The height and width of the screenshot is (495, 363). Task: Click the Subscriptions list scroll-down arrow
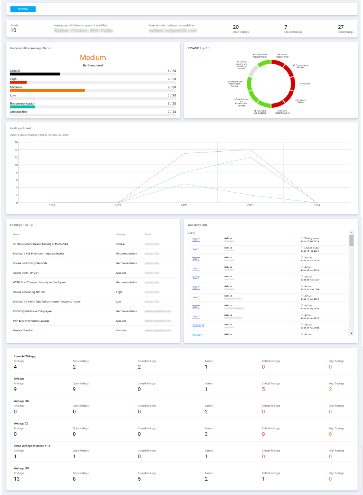351,333
